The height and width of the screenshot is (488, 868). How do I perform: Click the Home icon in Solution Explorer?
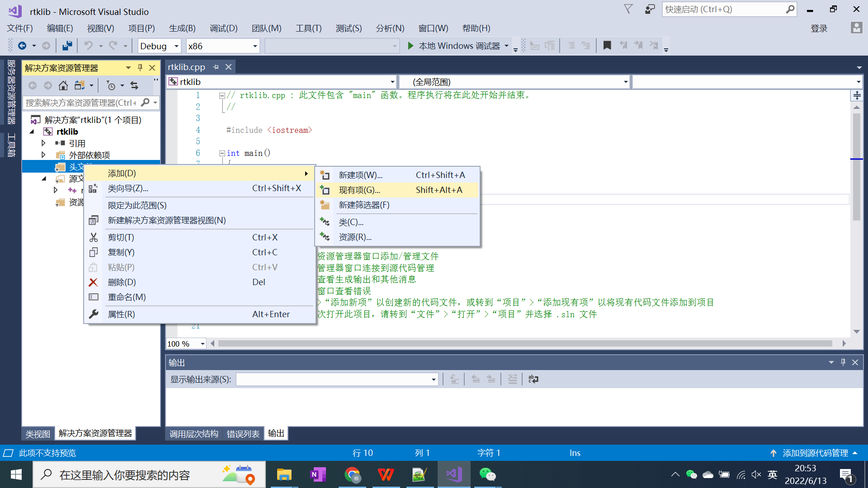(x=63, y=85)
